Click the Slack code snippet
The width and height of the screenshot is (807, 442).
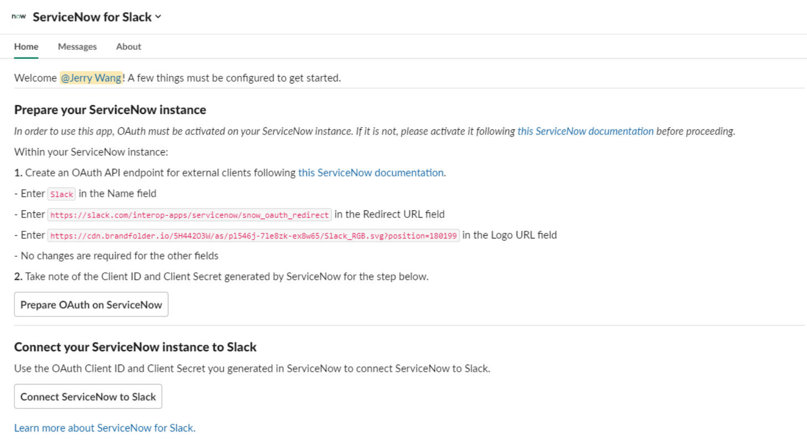tap(61, 194)
